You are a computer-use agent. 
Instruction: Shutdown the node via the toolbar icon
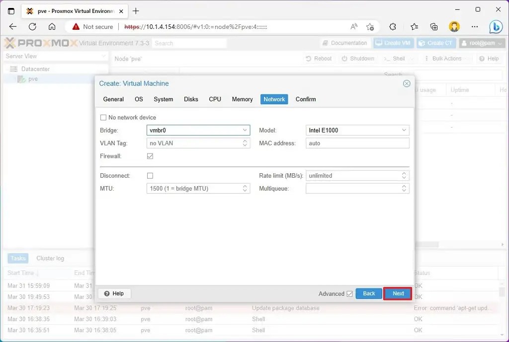pyautogui.click(x=358, y=58)
